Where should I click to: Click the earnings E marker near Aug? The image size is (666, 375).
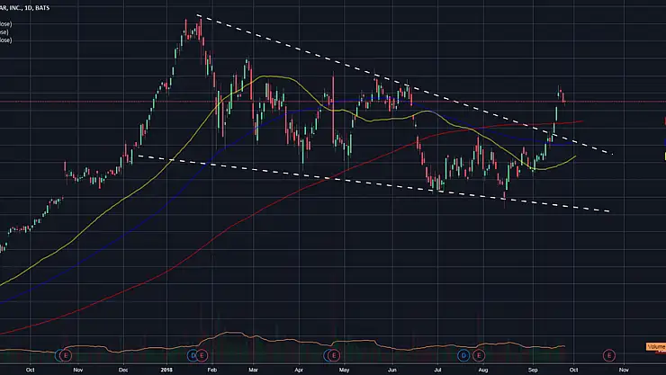coord(475,356)
